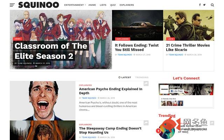224x140 pixels.
Task: Open 21 Crime Thriller Movies article
Action: 188,48
